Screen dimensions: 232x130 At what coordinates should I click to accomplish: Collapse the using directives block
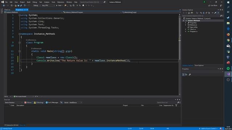click(19, 15)
